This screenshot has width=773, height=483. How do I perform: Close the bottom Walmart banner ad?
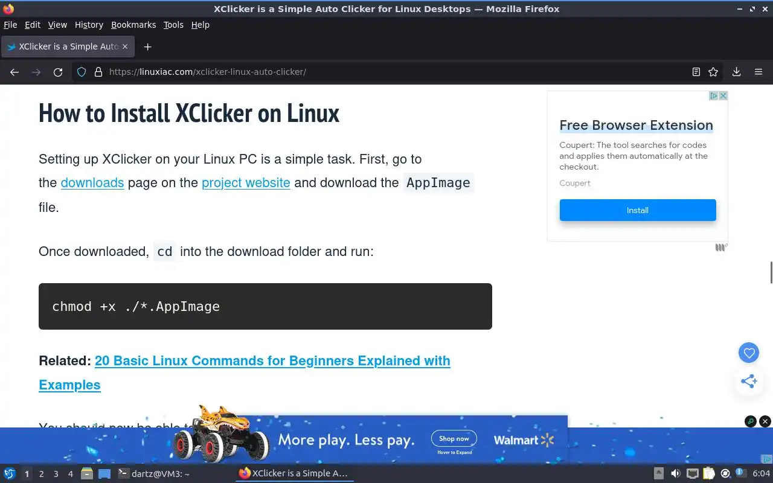pos(765,421)
